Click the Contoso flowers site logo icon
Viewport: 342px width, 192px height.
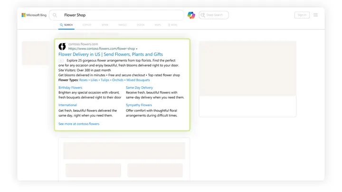pyautogui.click(x=62, y=46)
